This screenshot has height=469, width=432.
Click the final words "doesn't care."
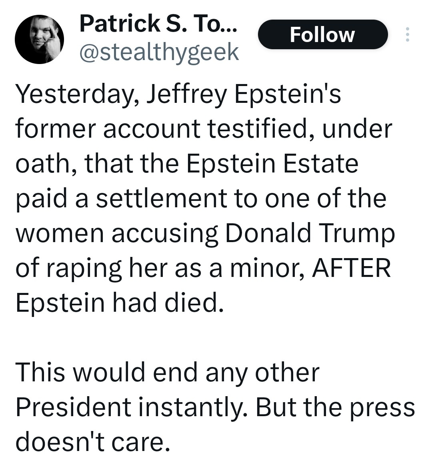(90, 442)
